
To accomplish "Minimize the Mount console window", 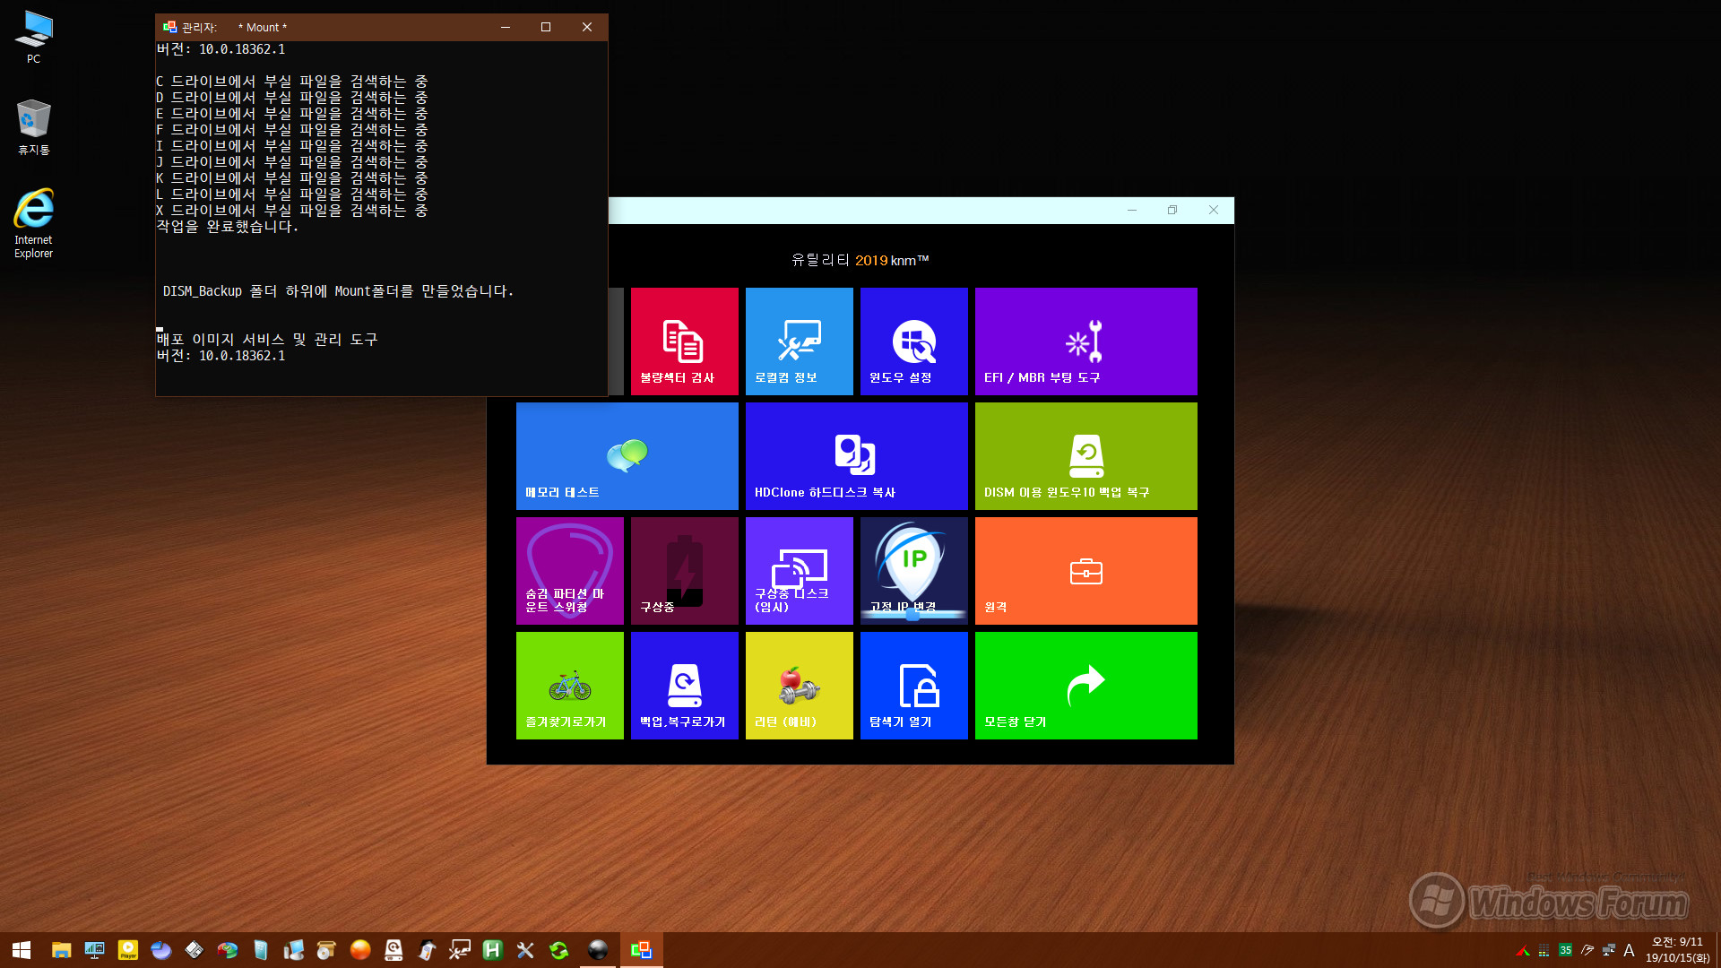I will click(x=506, y=27).
